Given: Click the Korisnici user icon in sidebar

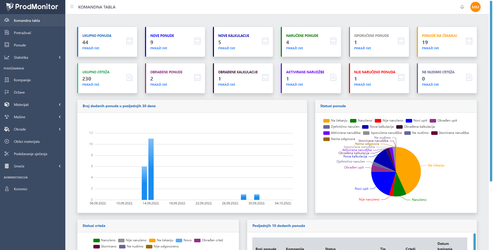Looking at the screenshot, I should click(x=7, y=189).
